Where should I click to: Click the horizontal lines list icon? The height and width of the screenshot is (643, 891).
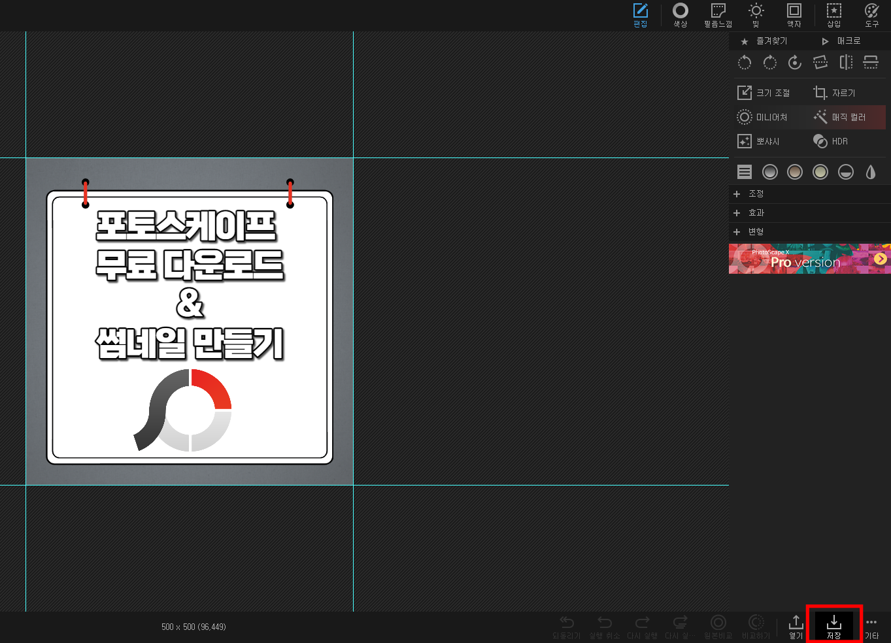[745, 172]
